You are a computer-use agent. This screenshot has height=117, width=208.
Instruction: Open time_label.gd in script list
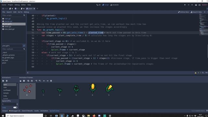click(x=9, y=29)
